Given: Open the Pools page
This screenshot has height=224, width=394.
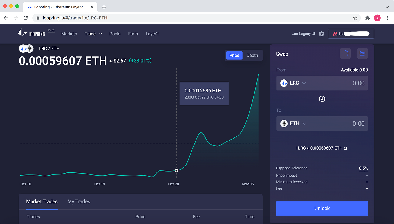Looking at the screenshot, I should [x=115, y=34].
